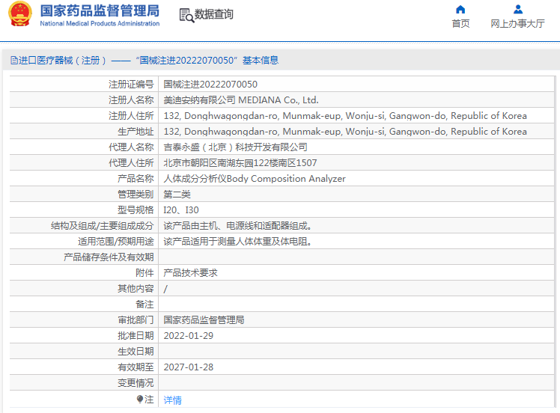Viewport: 560px width, 413px height.
Task: Click the expiry date 2027-01-28 cell
Action: pyautogui.click(x=189, y=367)
